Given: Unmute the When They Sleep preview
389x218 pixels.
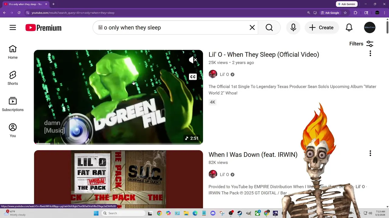Looking at the screenshot, I should coord(193,60).
